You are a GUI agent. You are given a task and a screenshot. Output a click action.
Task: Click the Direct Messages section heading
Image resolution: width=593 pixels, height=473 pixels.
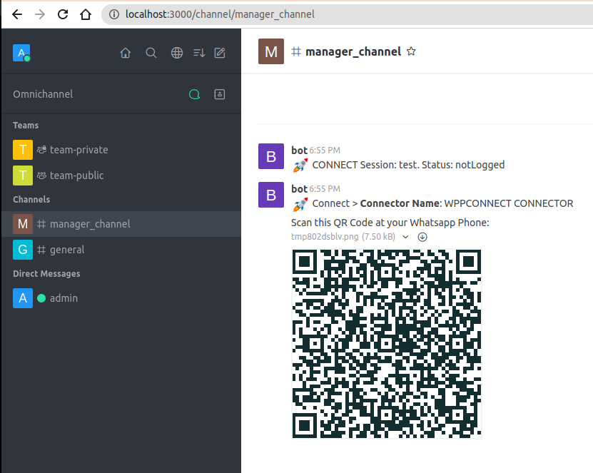(x=46, y=273)
